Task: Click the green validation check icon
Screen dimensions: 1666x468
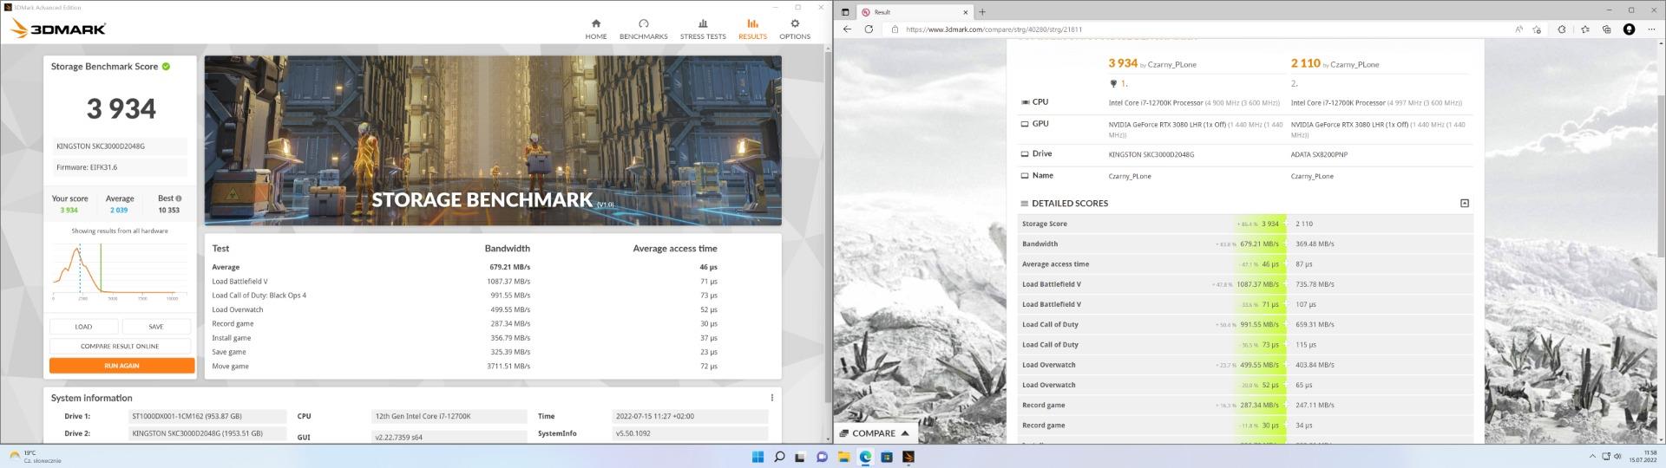Action: click(166, 66)
